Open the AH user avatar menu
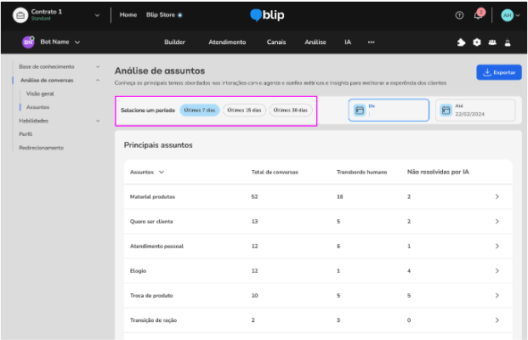Screen dimensions: 528x340 click(507, 15)
